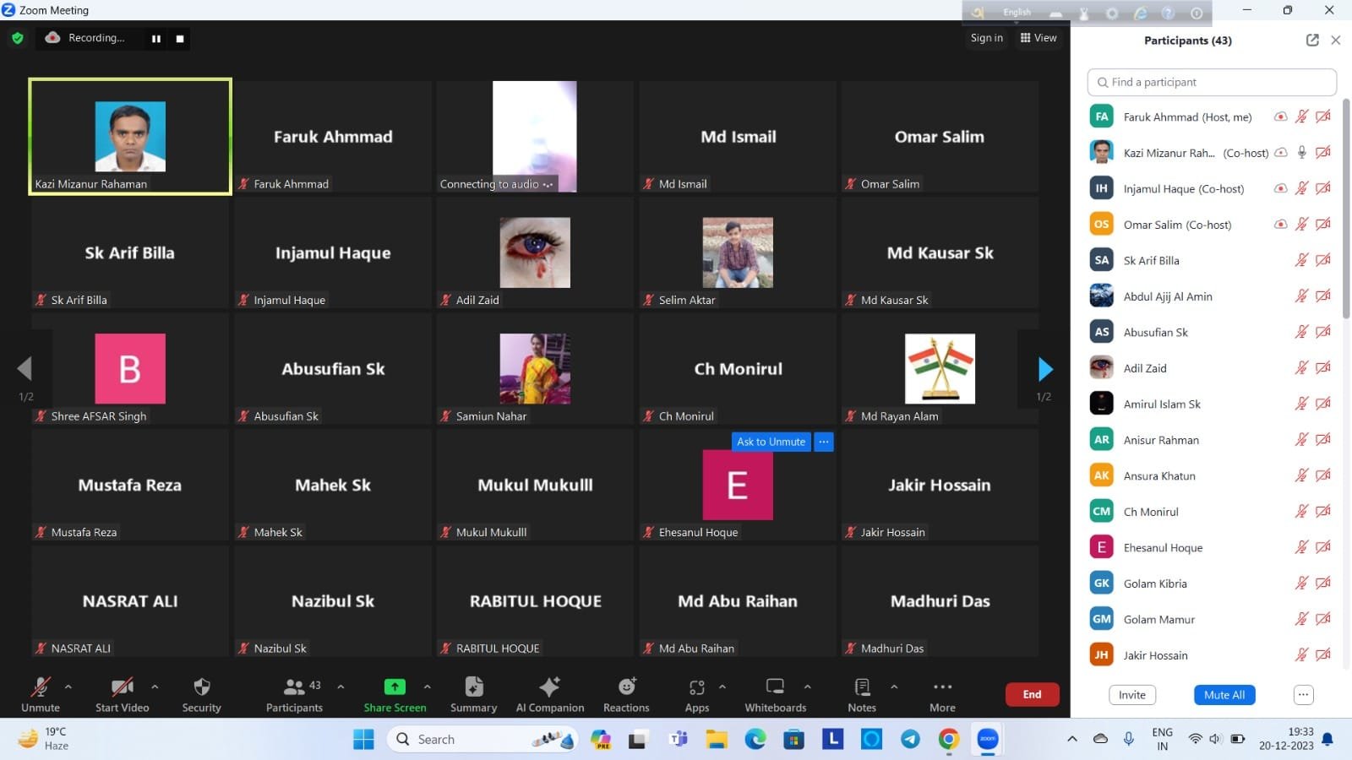Open Reactions emoji icon
The width and height of the screenshot is (1352, 760).
tap(626, 687)
